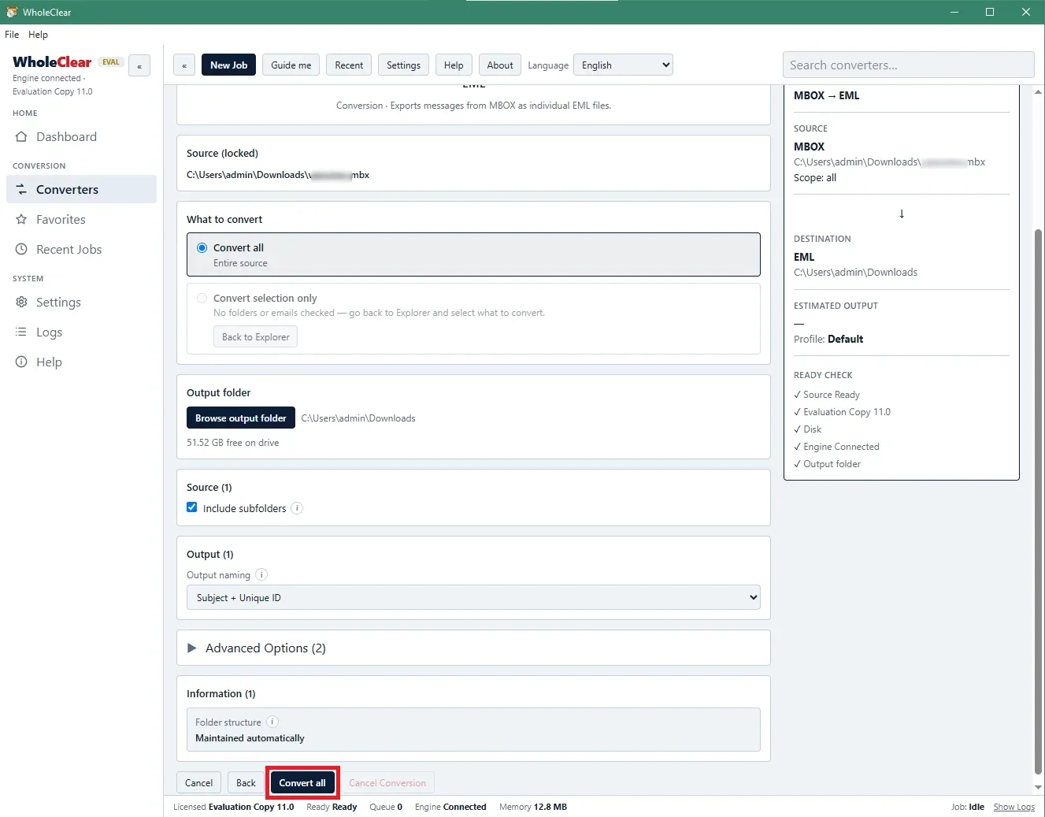
Task: Go to Favorites in the sidebar
Action: point(81,220)
